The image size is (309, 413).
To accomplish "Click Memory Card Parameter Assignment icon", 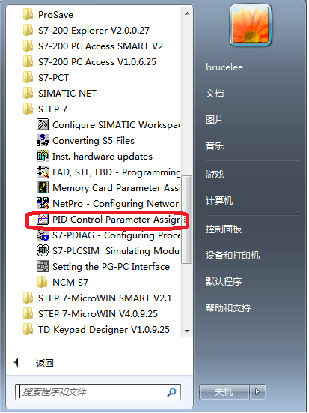I will click(43, 188).
